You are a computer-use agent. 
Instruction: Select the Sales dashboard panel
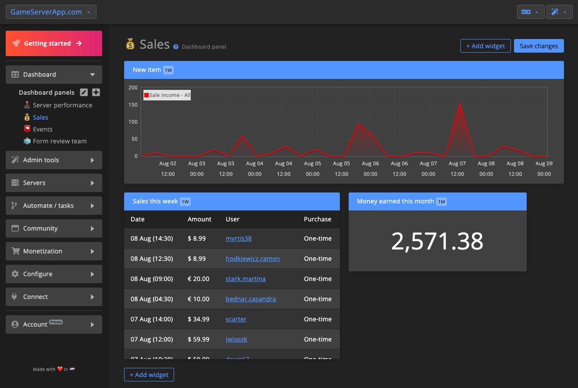click(40, 117)
